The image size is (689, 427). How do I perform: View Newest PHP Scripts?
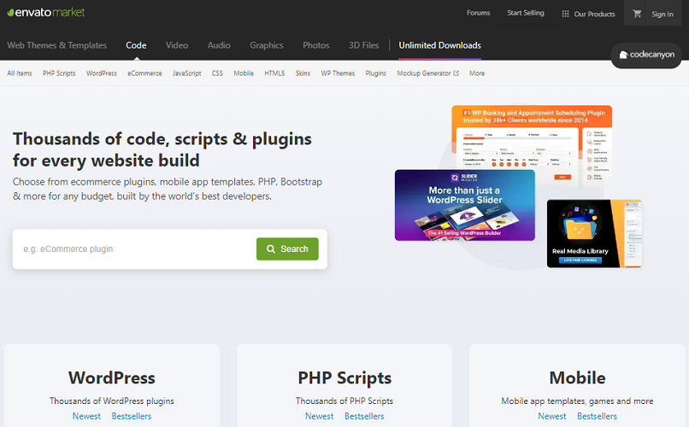(320, 416)
